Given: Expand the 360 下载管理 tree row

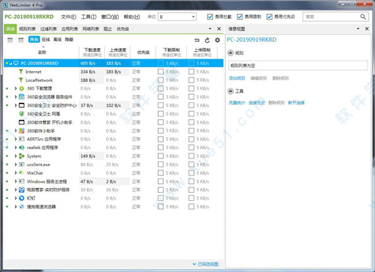Looking at the screenshot, I should [16, 89].
